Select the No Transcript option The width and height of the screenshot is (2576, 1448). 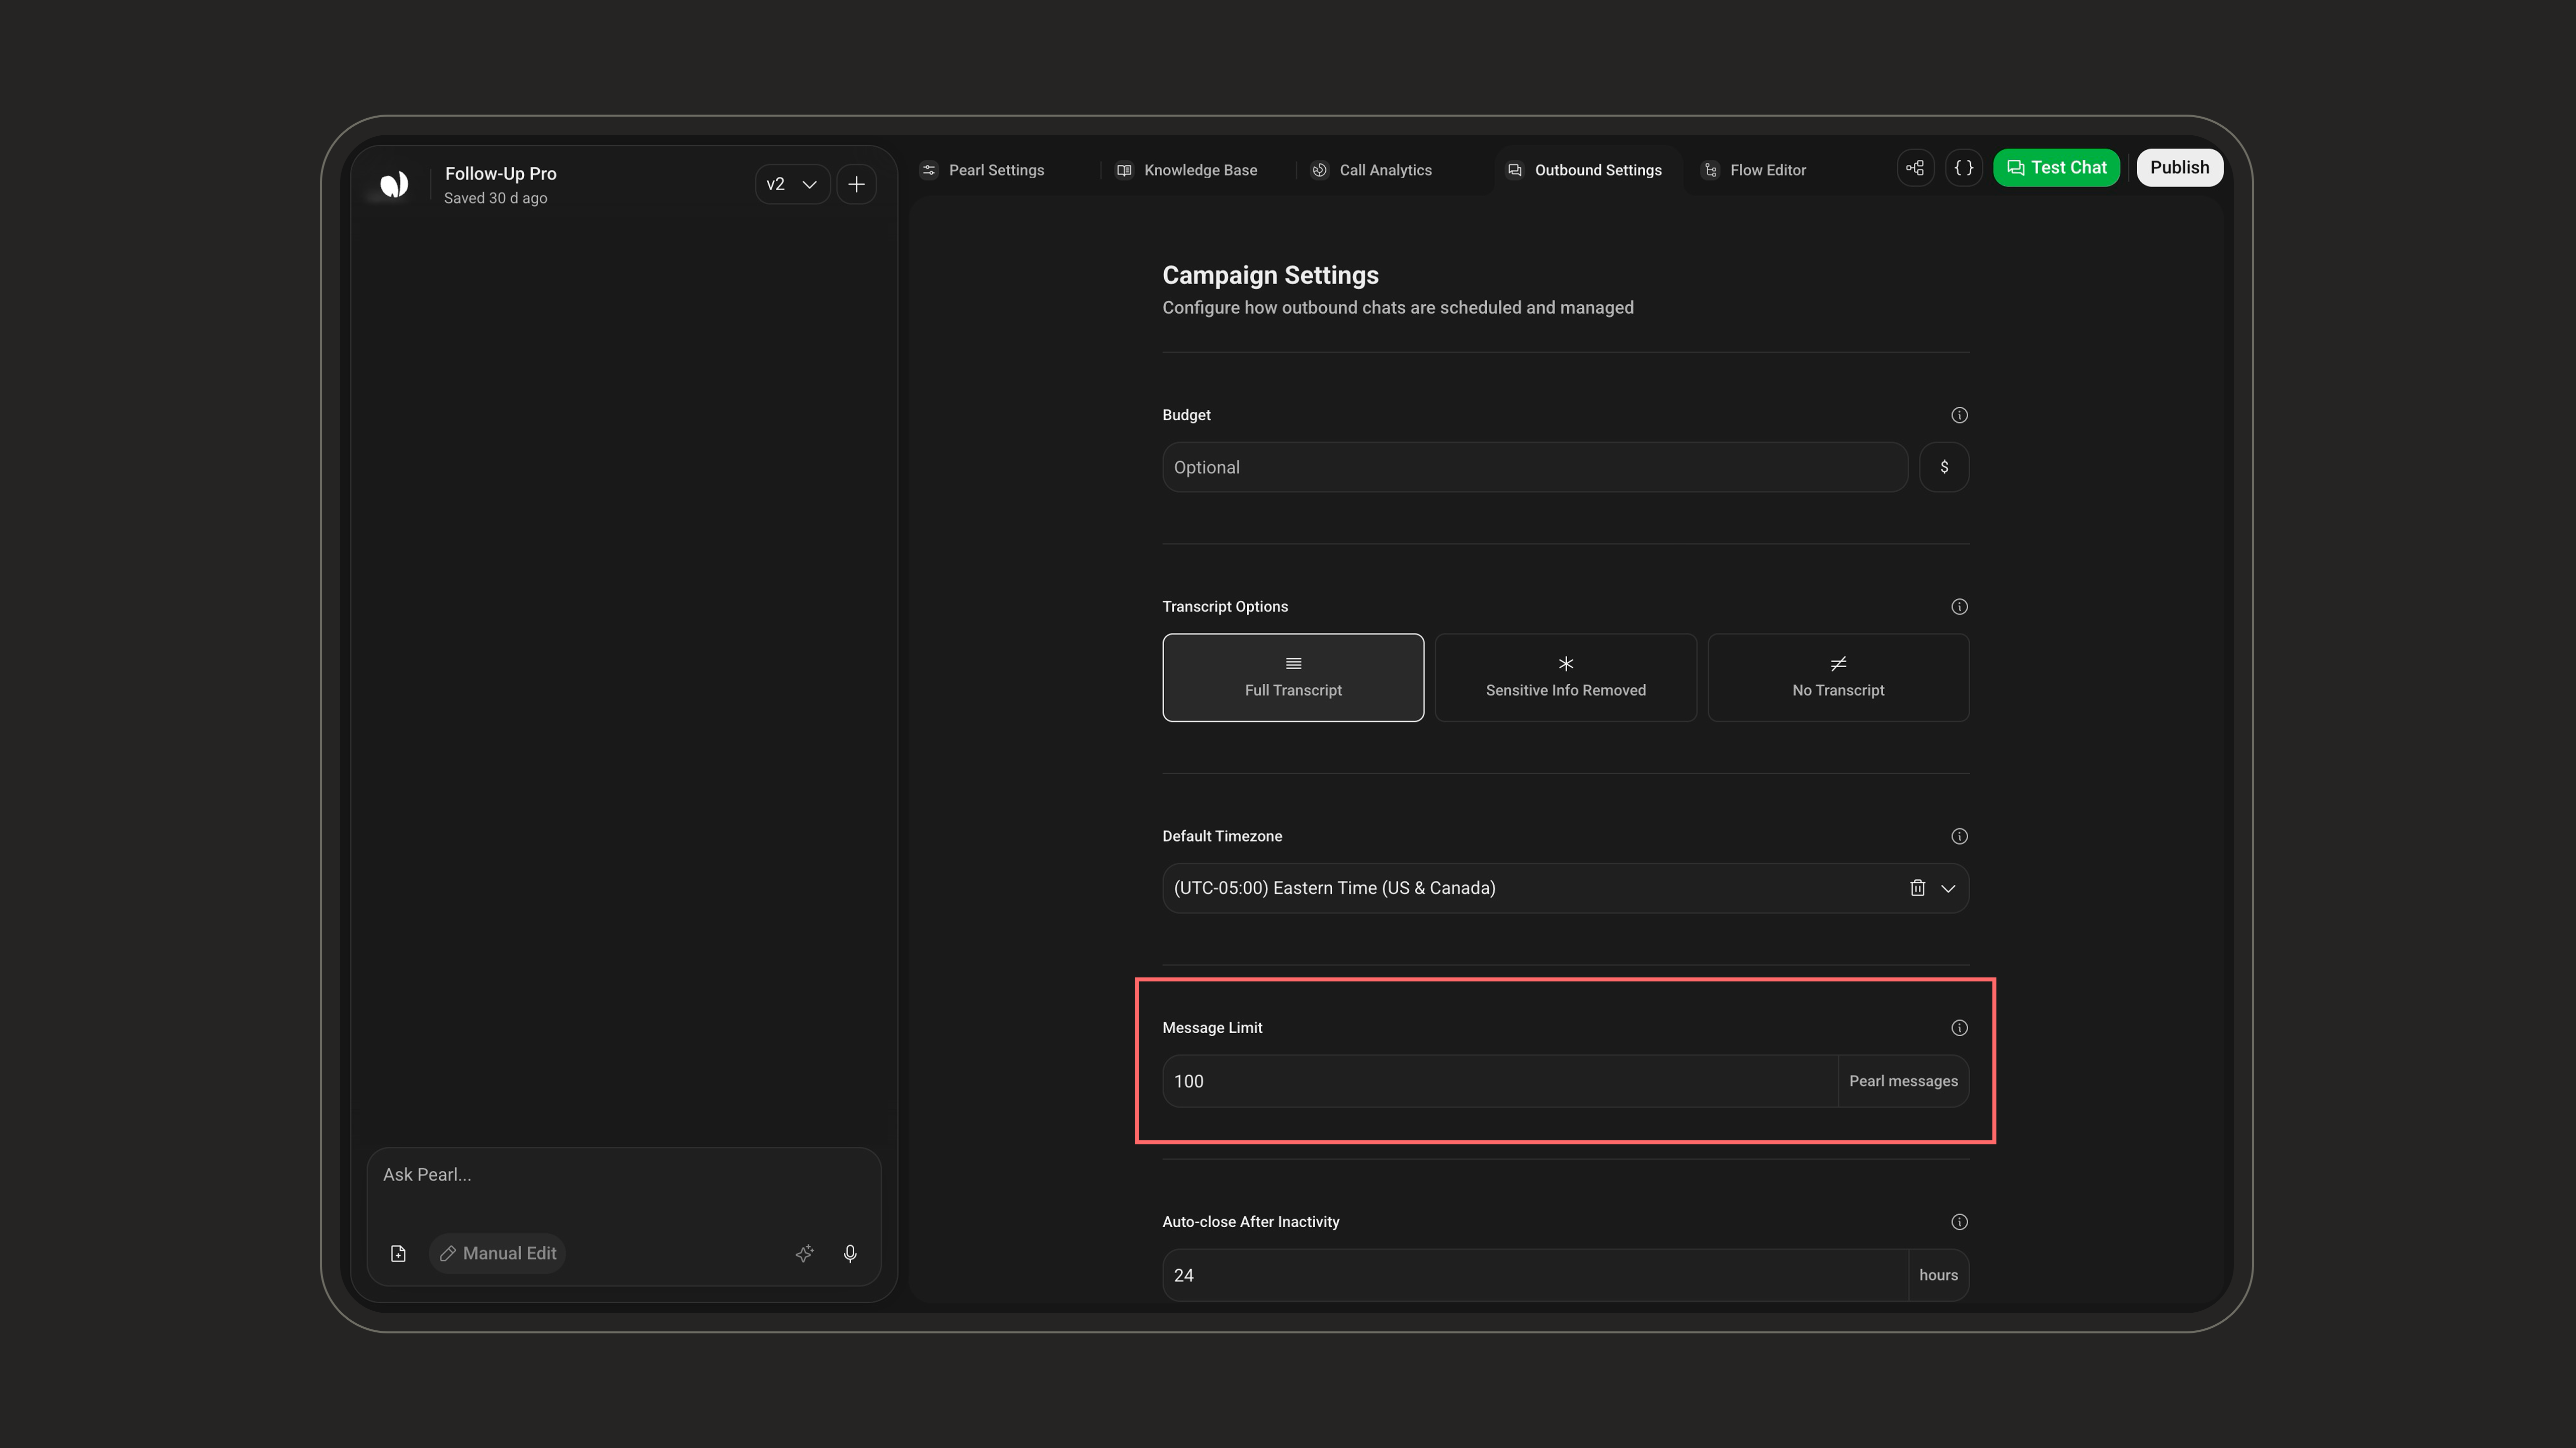(x=1838, y=678)
